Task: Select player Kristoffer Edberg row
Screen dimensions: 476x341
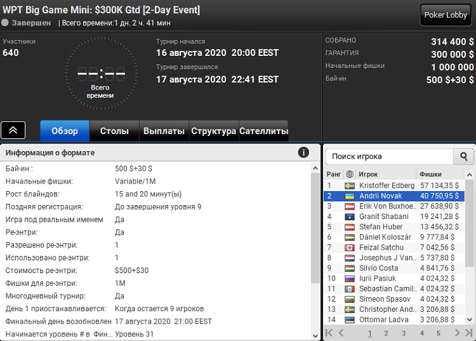Action: click(394, 185)
